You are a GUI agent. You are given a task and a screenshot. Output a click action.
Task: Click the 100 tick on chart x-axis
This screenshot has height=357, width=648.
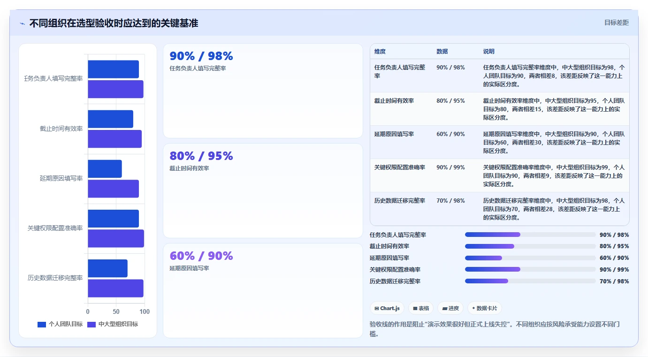[x=145, y=311]
